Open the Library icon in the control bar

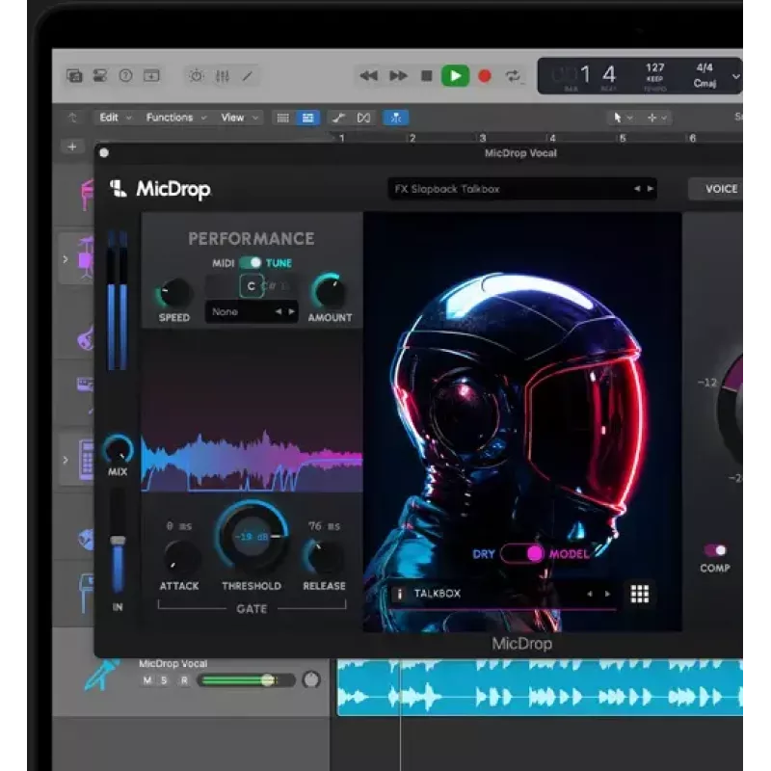[74, 76]
